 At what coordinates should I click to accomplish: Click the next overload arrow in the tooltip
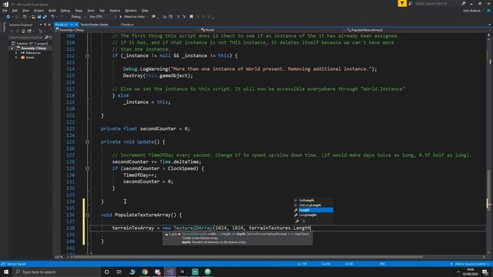click(x=179, y=234)
